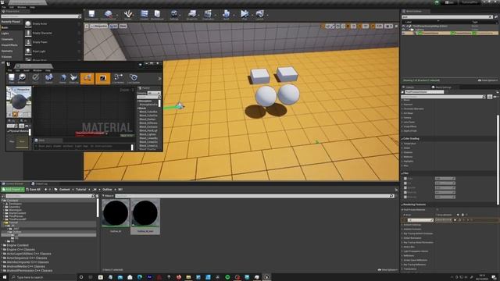Select the Lights category in Place Actors
The height and width of the screenshot is (281, 500).
point(5,34)
